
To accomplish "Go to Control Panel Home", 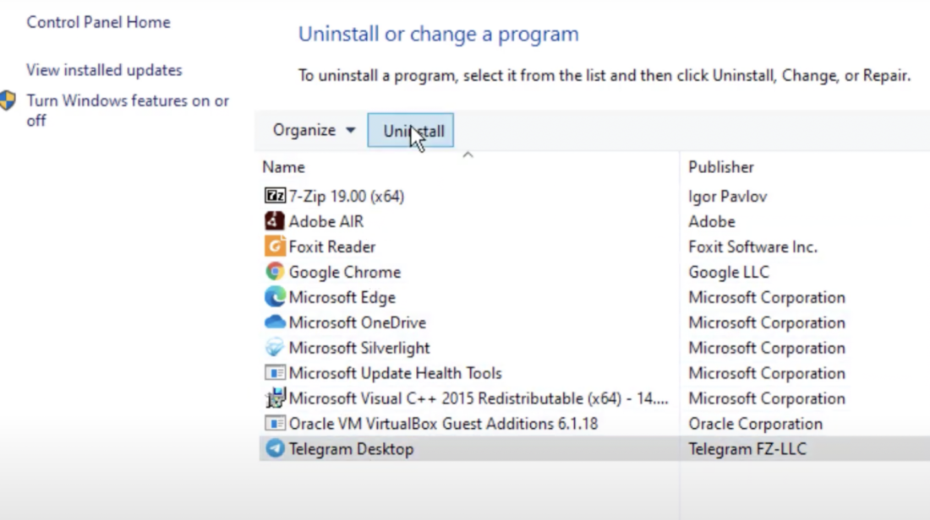I will (98, 22).
